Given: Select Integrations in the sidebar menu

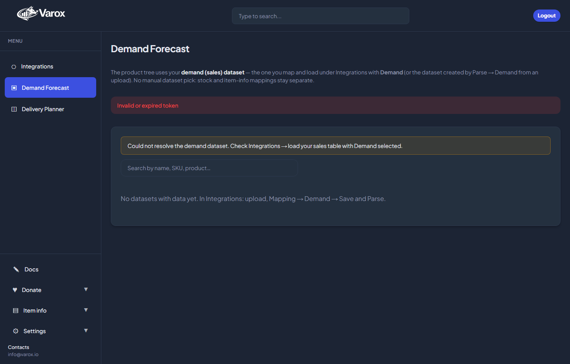Looking at the screenshot, I should 37,66.
